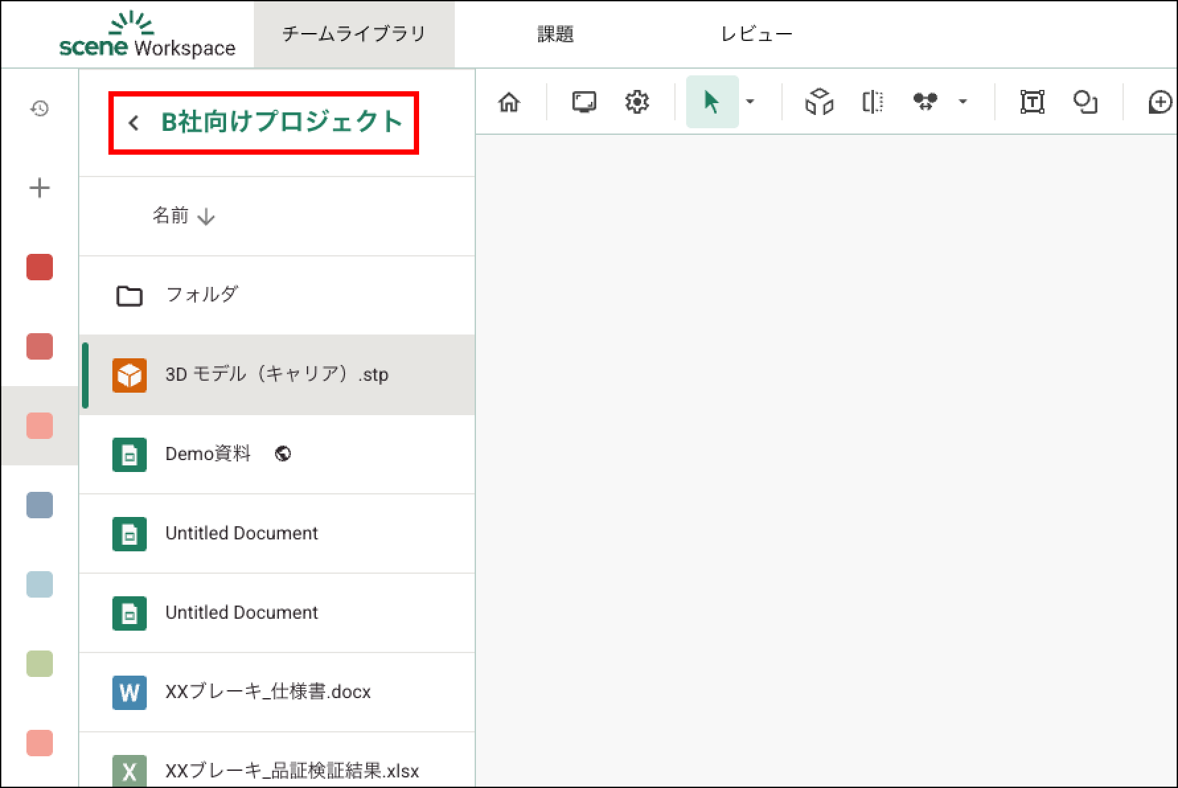Click the plus icon to add workspace

click(x=40, y=188)
